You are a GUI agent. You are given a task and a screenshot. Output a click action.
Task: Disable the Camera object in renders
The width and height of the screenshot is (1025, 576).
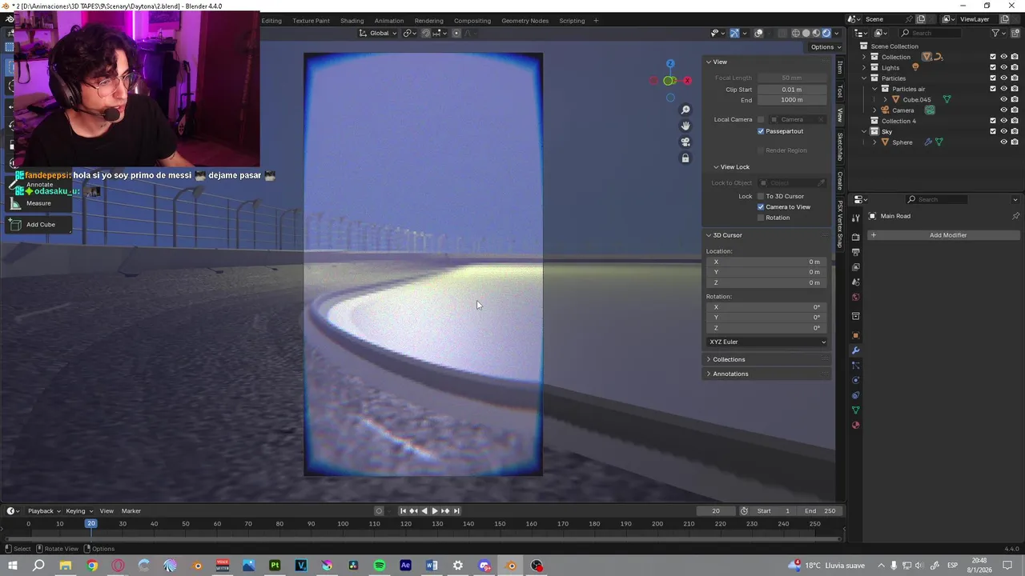pyautogui.click(x=1015, y=110)
